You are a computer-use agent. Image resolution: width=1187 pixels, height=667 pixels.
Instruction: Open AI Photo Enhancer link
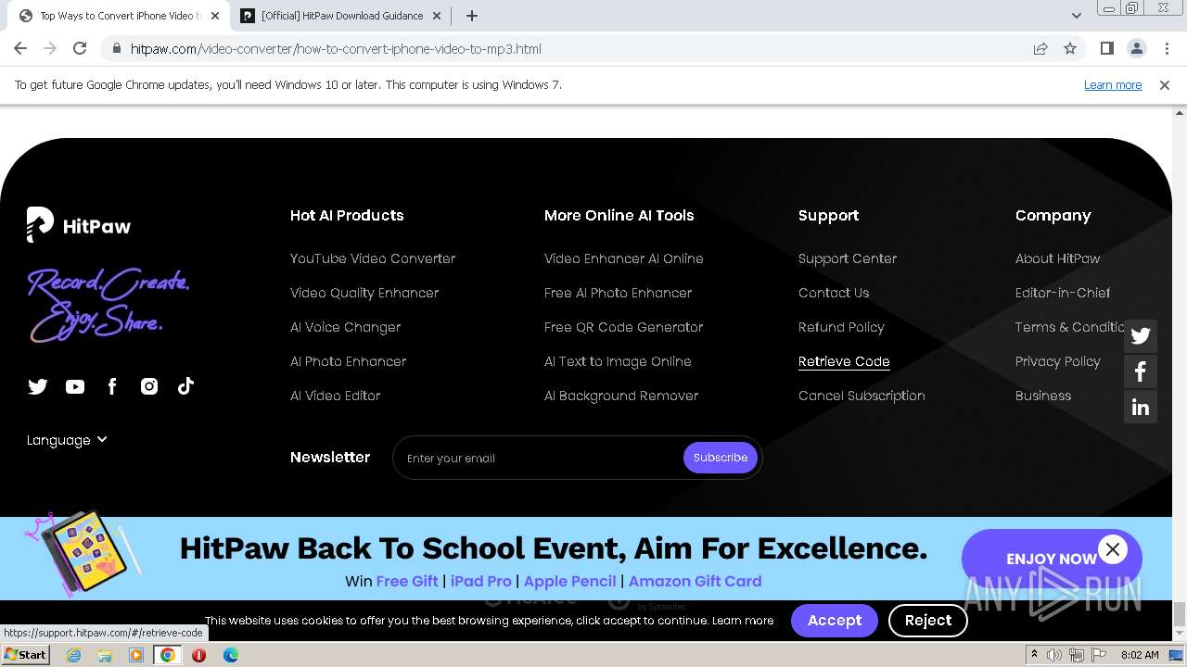(349, 361)
